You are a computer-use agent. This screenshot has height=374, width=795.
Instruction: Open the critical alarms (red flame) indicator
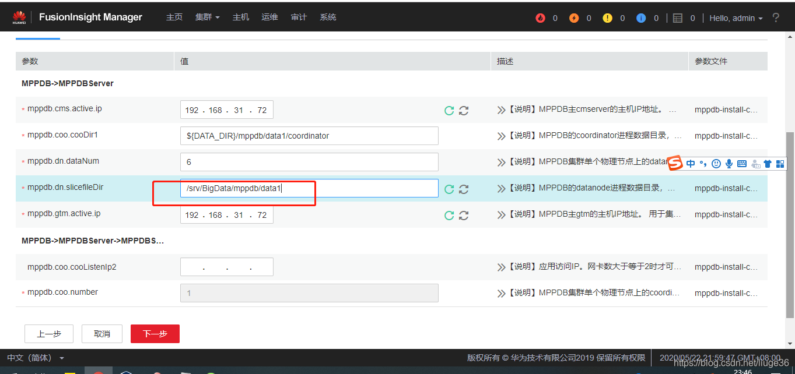(540, 17)
